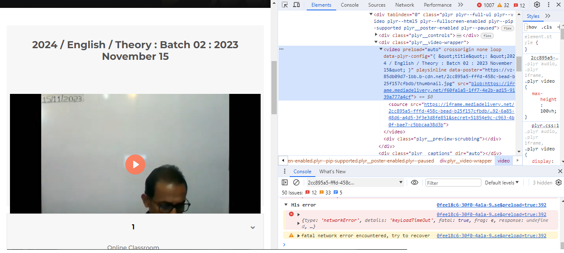Select the plyr--paused breadcrumb item
564x253 pixels.
pyautogui.click(x=361, y=161)
